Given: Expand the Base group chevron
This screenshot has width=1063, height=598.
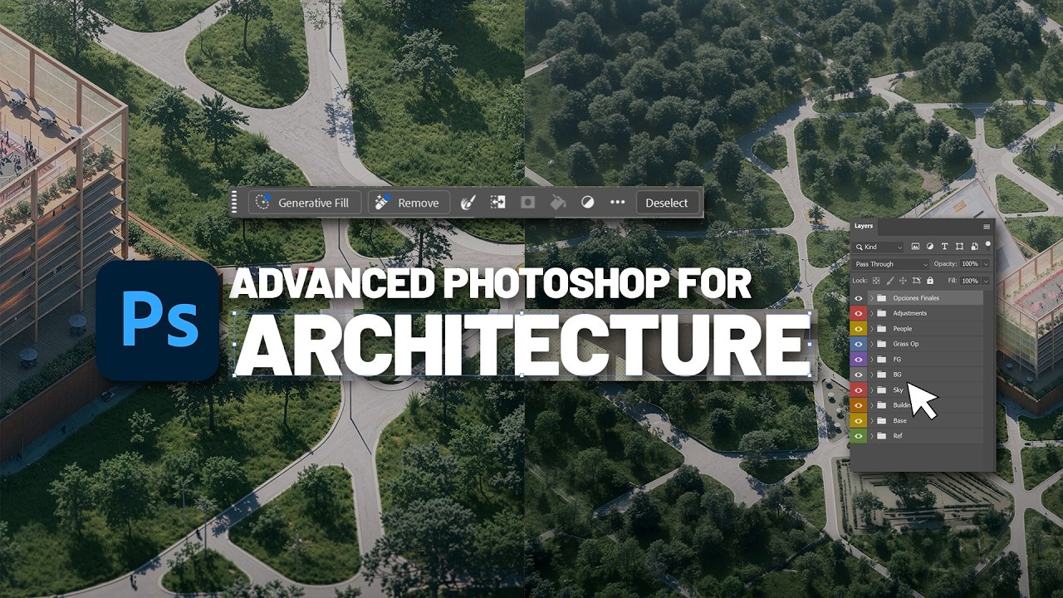Looking at the screenshot, I should [x=872, y=420].
